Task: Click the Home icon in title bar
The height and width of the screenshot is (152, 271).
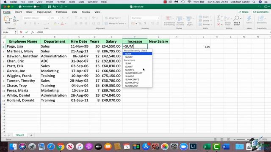Action: [20, 7]
